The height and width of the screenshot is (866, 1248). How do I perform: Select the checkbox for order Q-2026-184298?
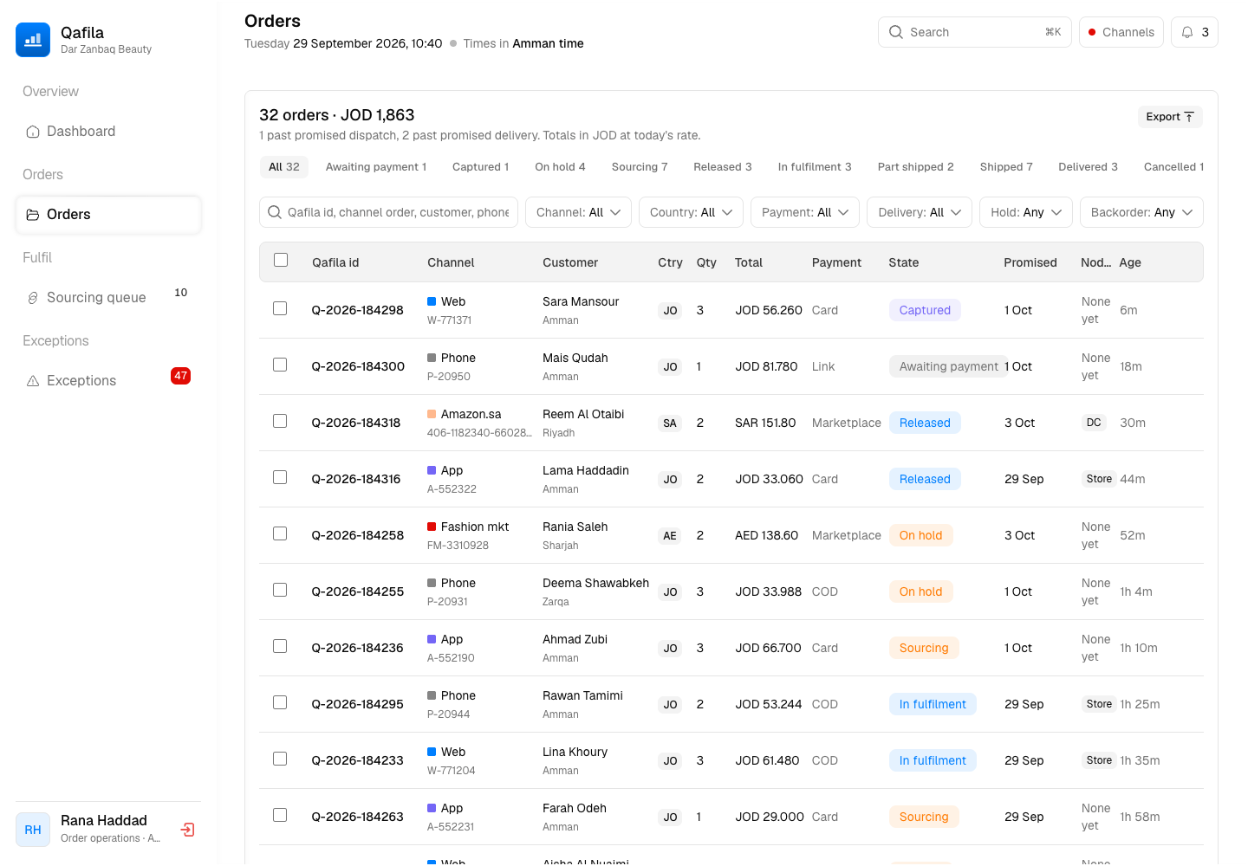tap(280, 308)
